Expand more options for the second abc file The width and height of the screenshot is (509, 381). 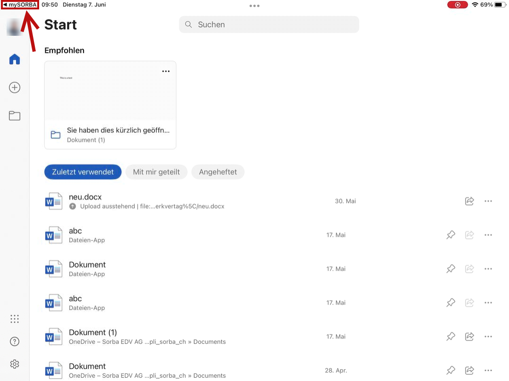[x=488, y=302]
